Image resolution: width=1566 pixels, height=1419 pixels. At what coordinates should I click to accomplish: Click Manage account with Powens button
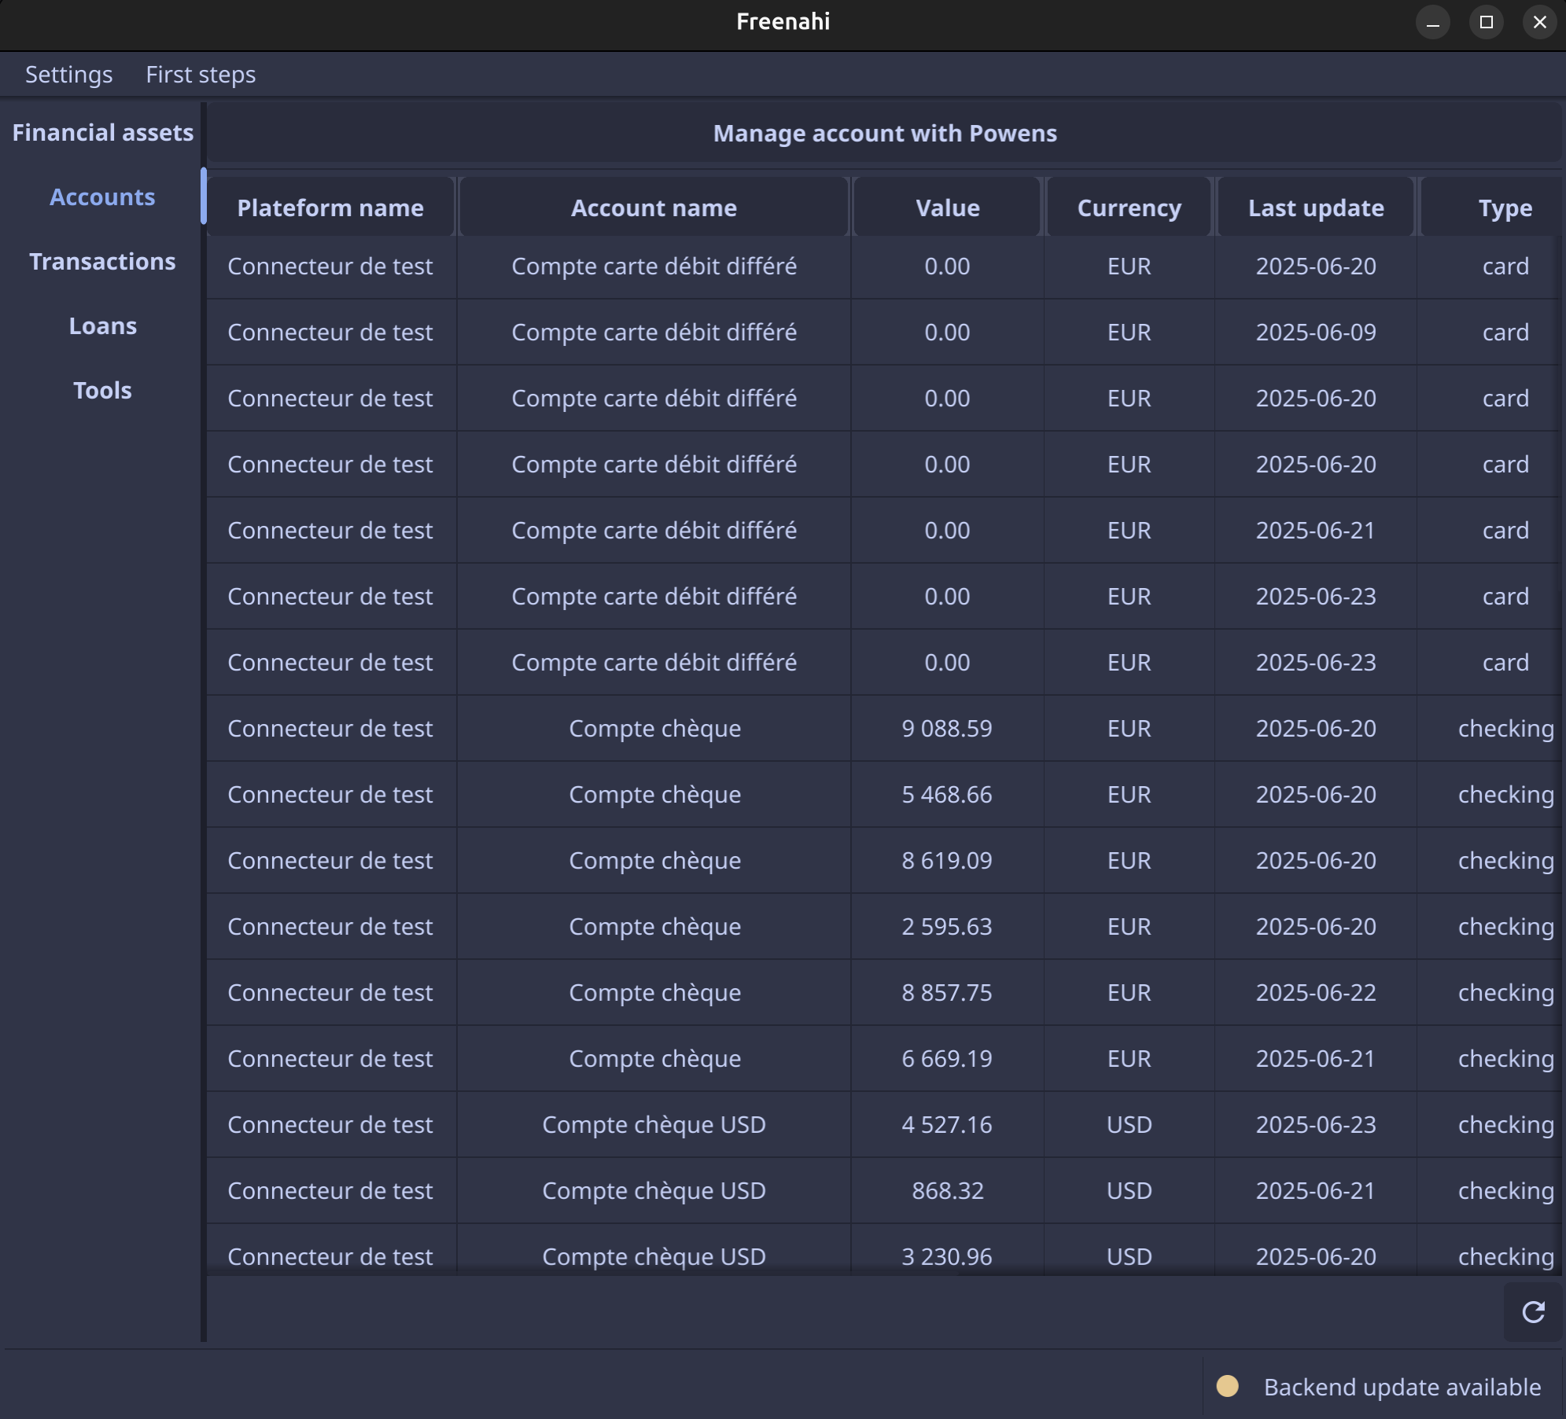pyautogui.click(x=884, y=133)
